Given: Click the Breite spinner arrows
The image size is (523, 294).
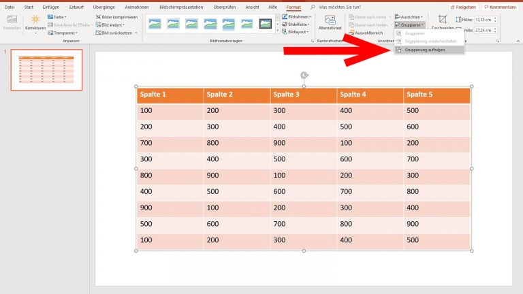Looking at the screenshot, I should 495,31.
